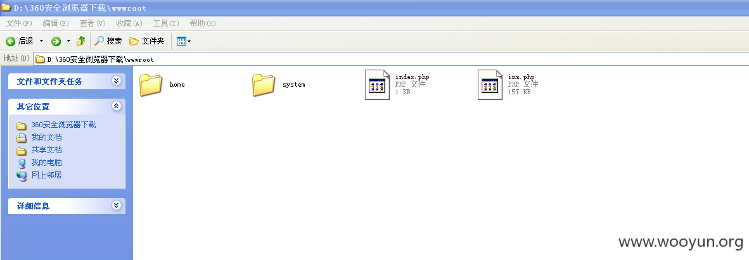Open the 查看(V) menu
Screen dimensions: 749x260
click(x=93, y=23)
